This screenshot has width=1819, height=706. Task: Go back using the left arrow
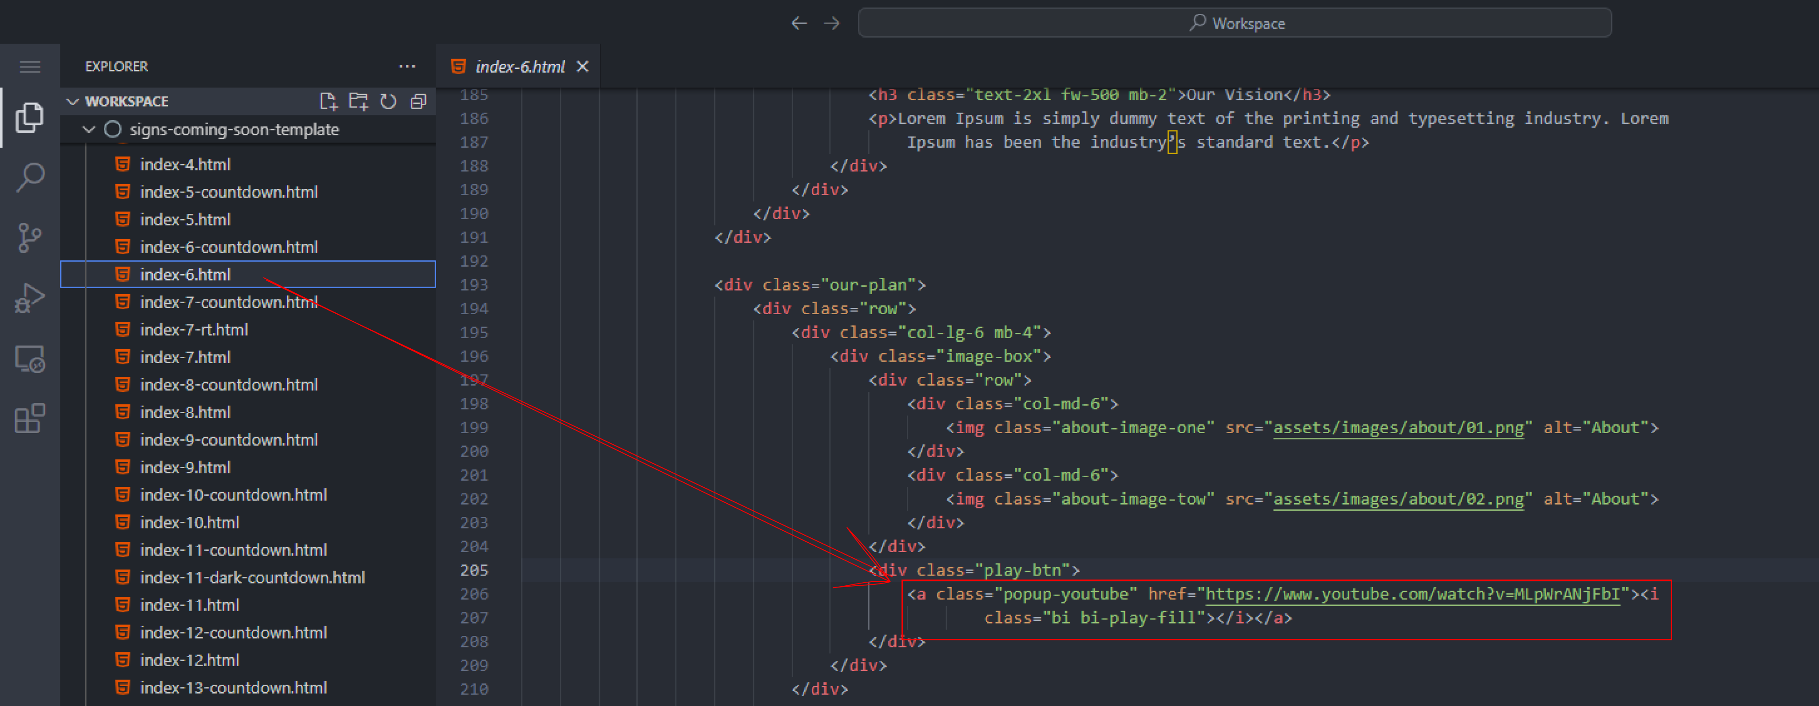coord(798,23)
